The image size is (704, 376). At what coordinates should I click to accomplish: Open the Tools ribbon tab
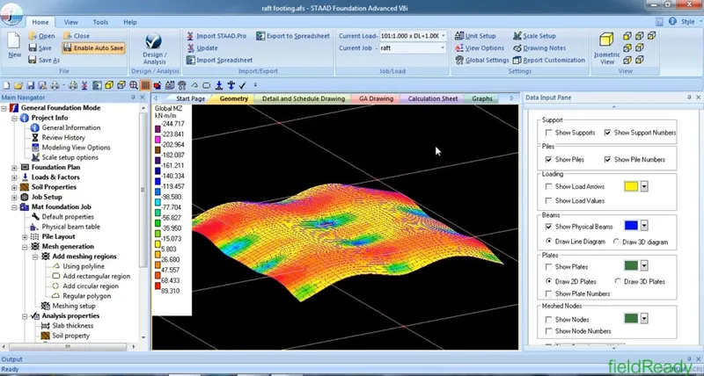(x=100, y=22)
